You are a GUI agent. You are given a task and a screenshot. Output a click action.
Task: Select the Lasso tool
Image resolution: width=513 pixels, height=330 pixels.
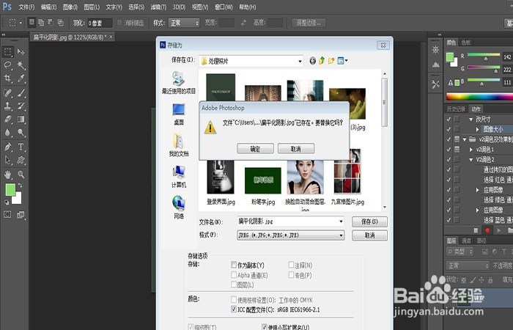[x=7, y=65]
